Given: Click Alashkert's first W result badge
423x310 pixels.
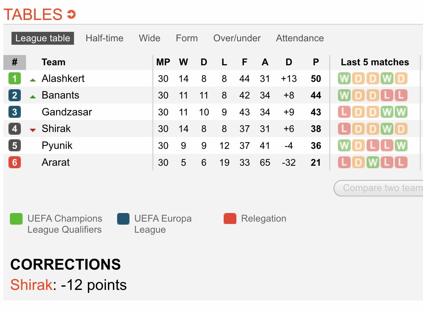Looking at the screenshot, I should [x=344, y=78].
